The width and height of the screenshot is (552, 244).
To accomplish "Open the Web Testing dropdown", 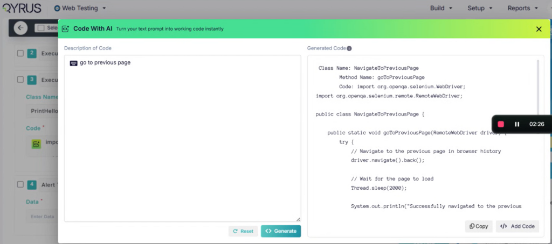I will coord(80,8).
